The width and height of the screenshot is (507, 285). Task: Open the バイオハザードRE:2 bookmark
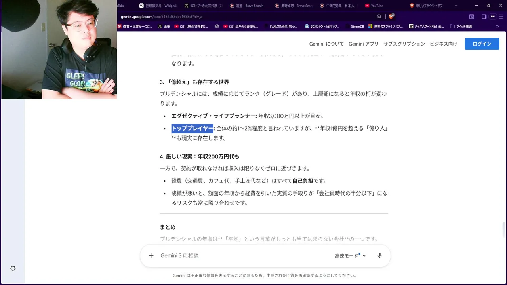pyautogui.click(x=426, y=27)
